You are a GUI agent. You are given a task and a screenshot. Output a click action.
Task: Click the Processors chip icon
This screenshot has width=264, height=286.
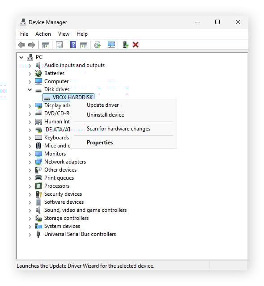38,186
